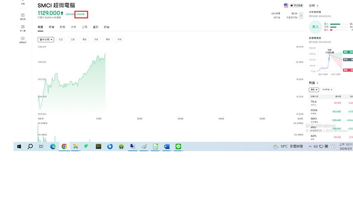
Task: Click the green highest target price label
Action: [348, 52]
